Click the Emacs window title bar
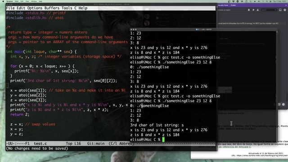 tap(111, 4)
